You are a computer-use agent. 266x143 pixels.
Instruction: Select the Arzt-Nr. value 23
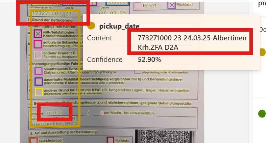68,14
